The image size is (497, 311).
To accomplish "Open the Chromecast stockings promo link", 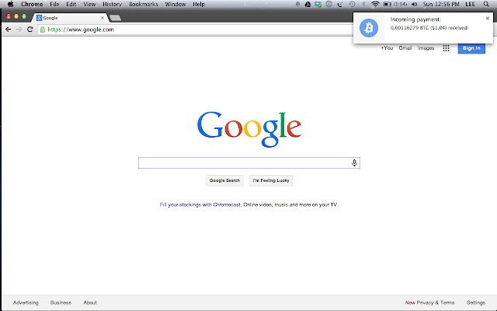I will click(x=200, y=204).
